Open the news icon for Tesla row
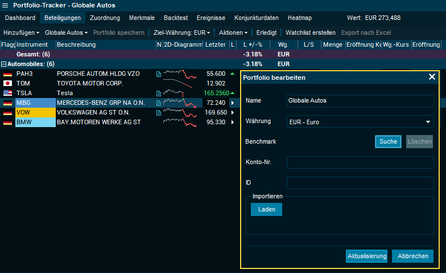 pyautogui.click(x=159, y=93)
